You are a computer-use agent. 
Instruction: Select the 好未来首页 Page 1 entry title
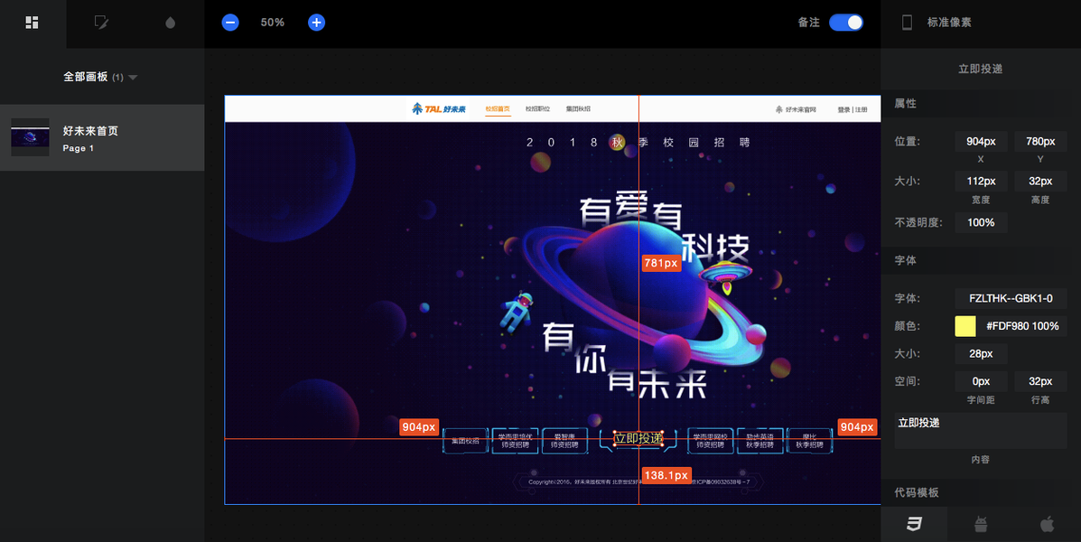pyautogui.click(x=90, y=131)
